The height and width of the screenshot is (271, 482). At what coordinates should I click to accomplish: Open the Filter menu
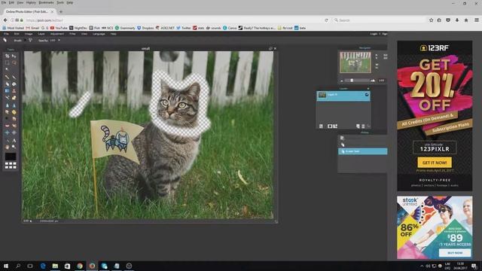point(72,34)
